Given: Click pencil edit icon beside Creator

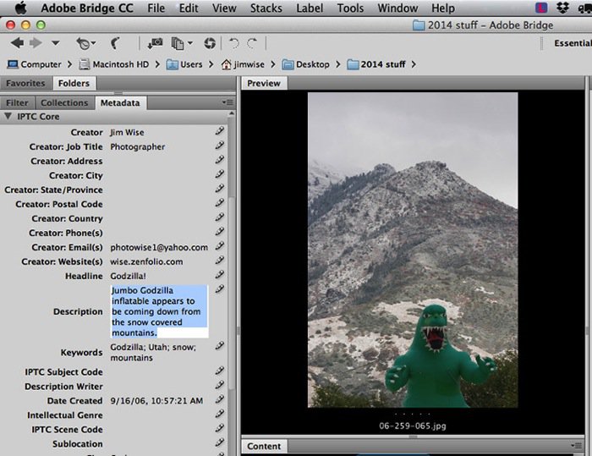Looking at the screenshot, I should (220, 132).
